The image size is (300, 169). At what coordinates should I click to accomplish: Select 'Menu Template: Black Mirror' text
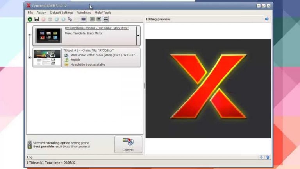click(84, 33)
